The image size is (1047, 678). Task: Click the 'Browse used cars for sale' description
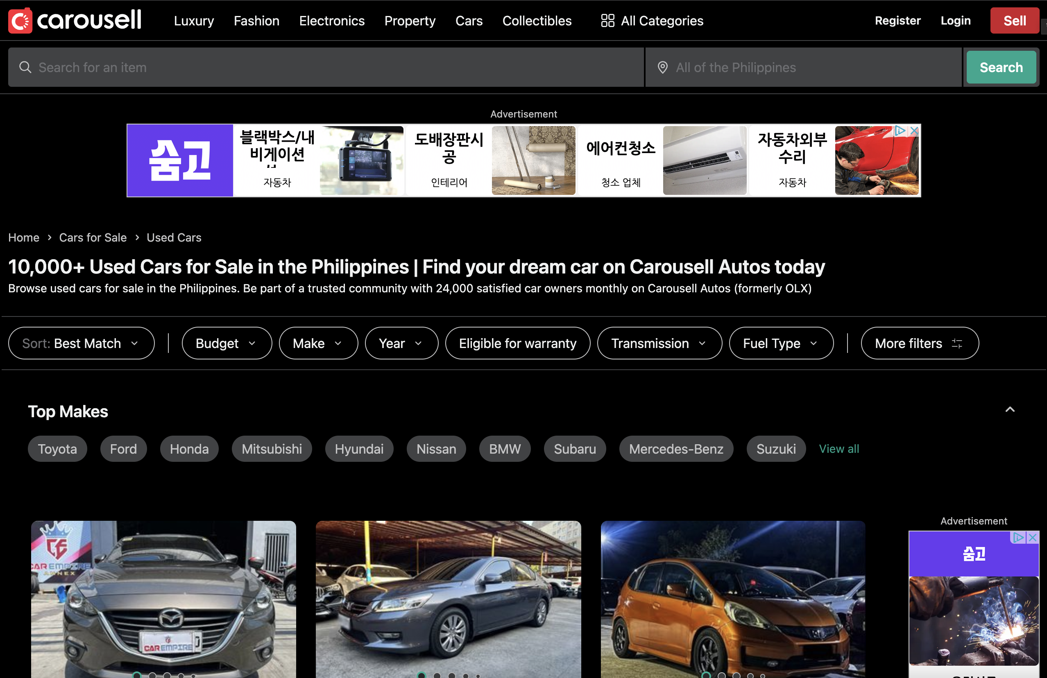(410, 288)
